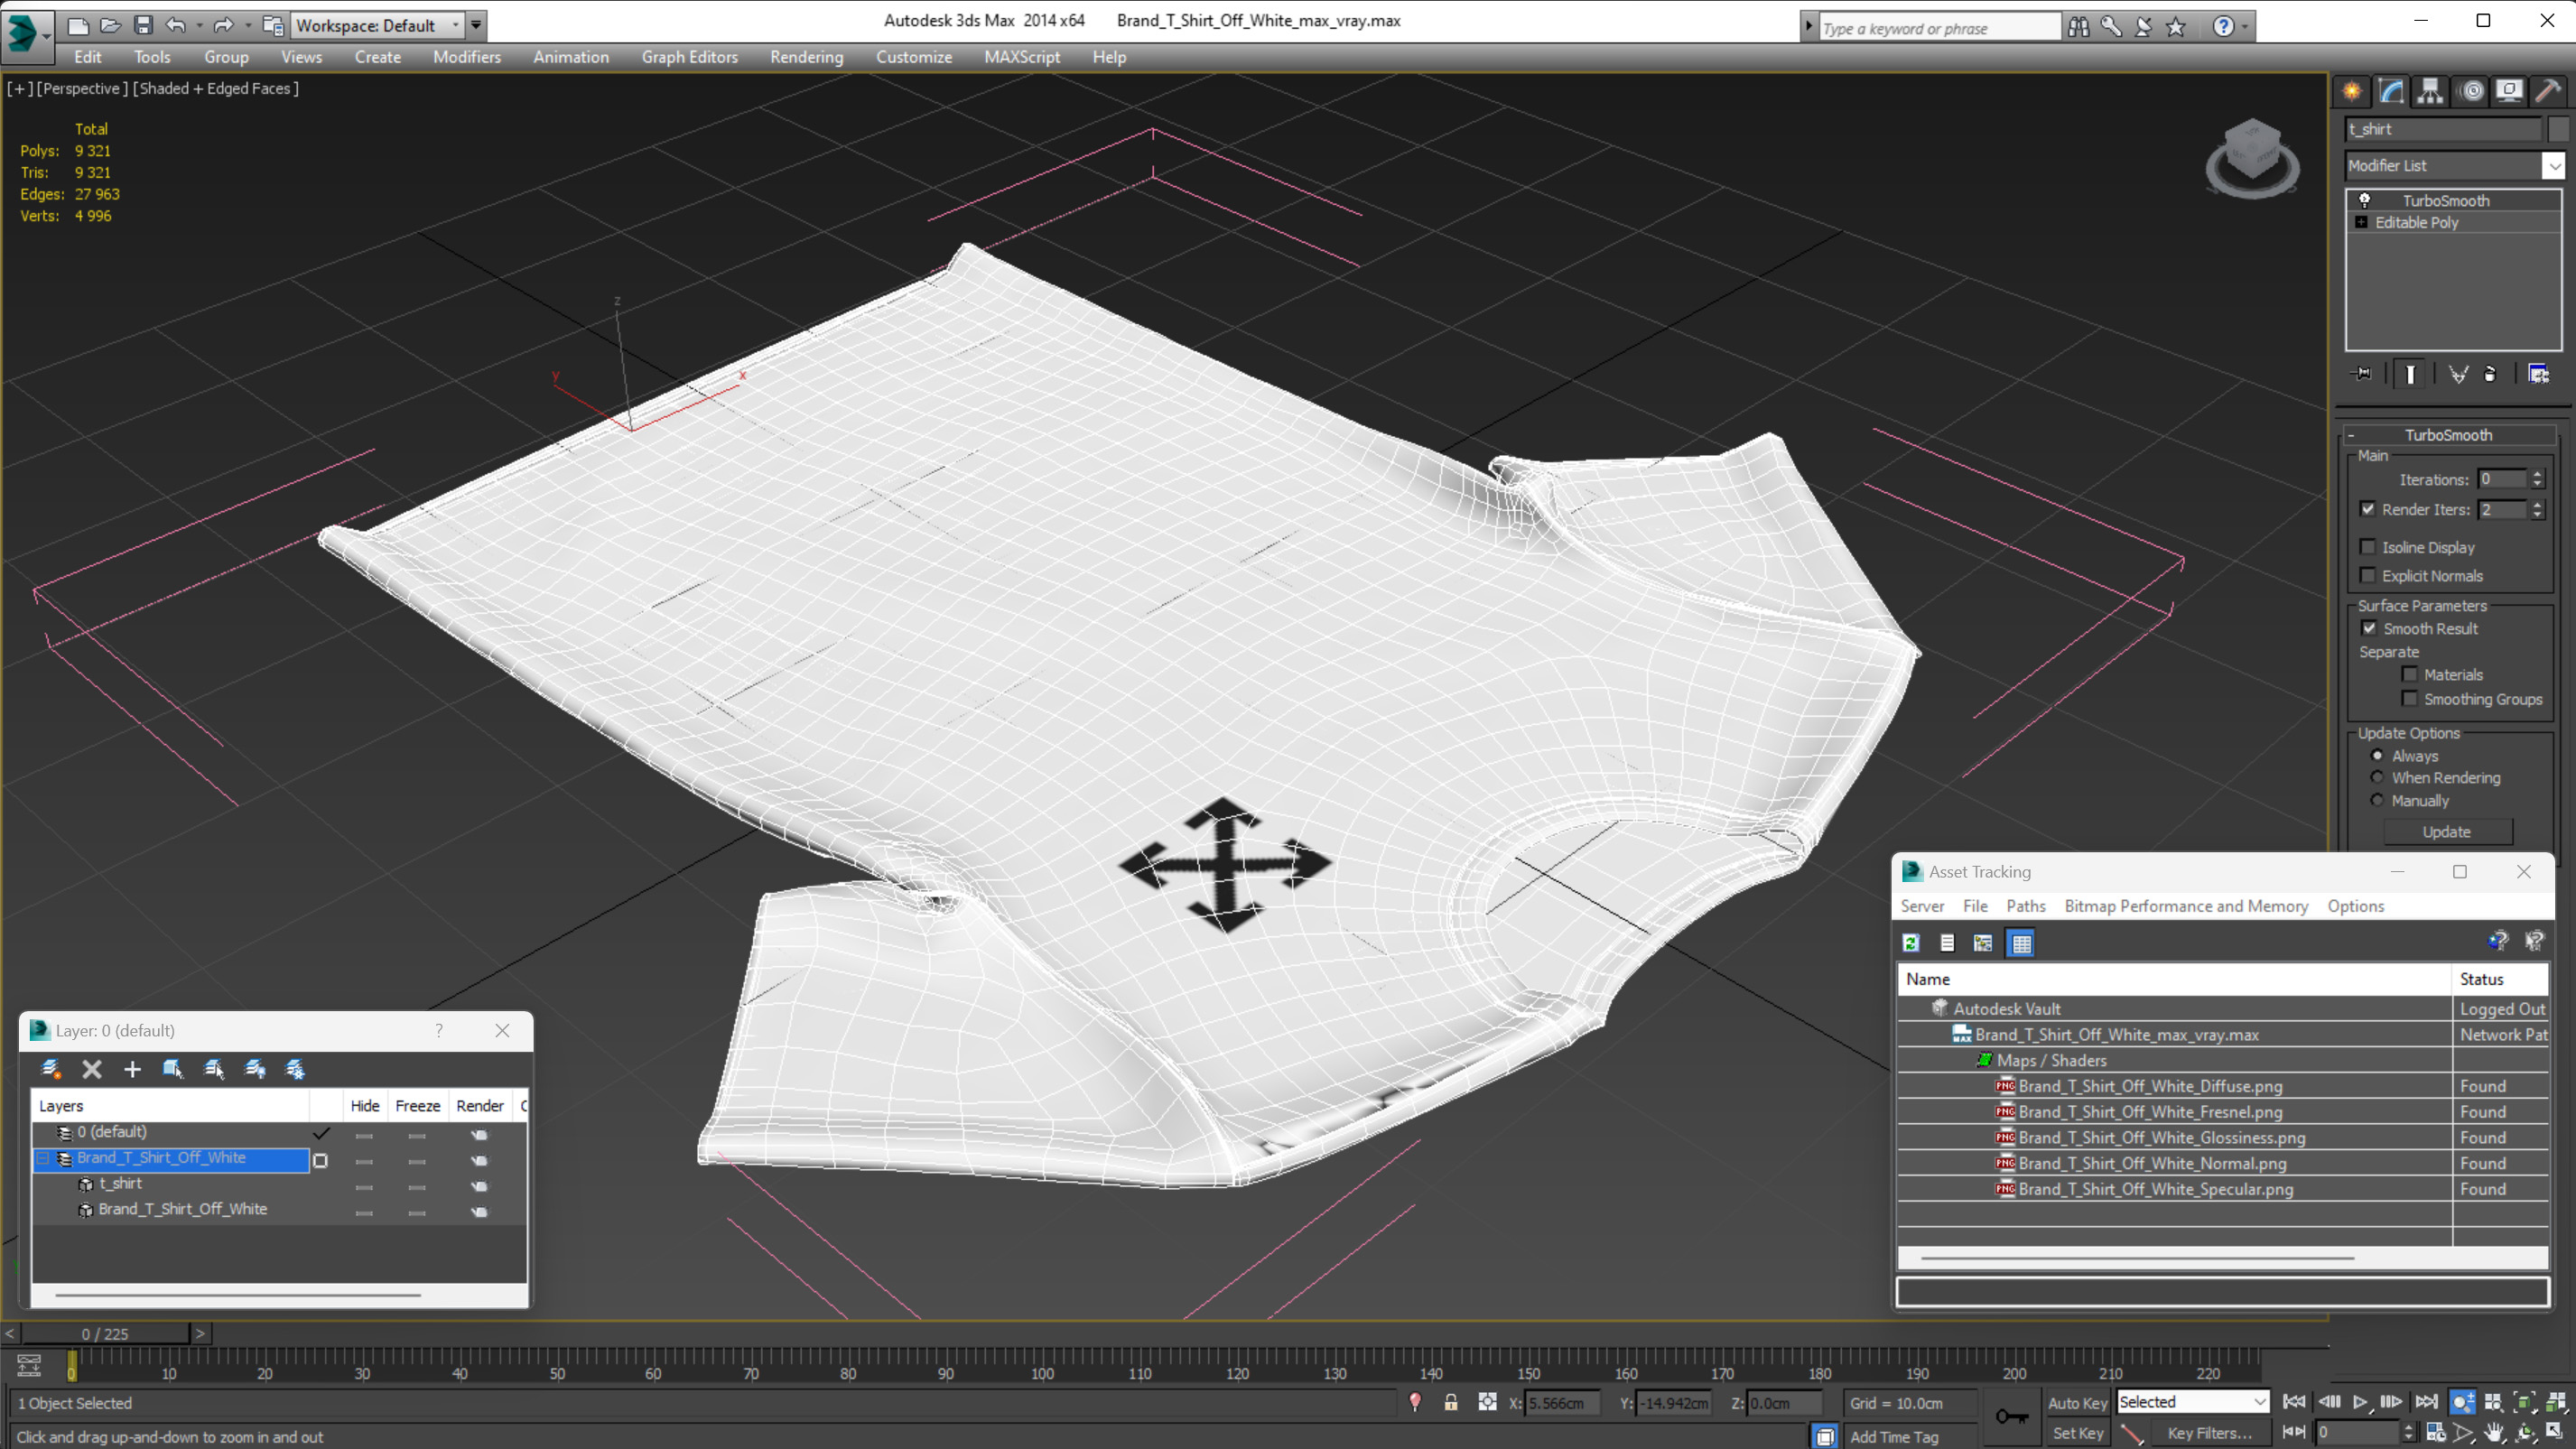This screenshot has height=1449, width=2576.
Task: Open the Modifier List dropdown
Action: 2554,166
